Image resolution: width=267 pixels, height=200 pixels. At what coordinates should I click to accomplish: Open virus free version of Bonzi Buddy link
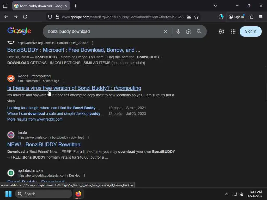[74, 88]
